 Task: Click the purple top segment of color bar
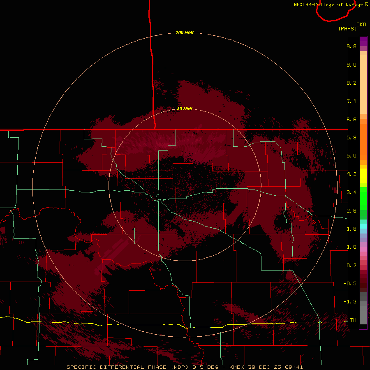[x=363, y=41]
